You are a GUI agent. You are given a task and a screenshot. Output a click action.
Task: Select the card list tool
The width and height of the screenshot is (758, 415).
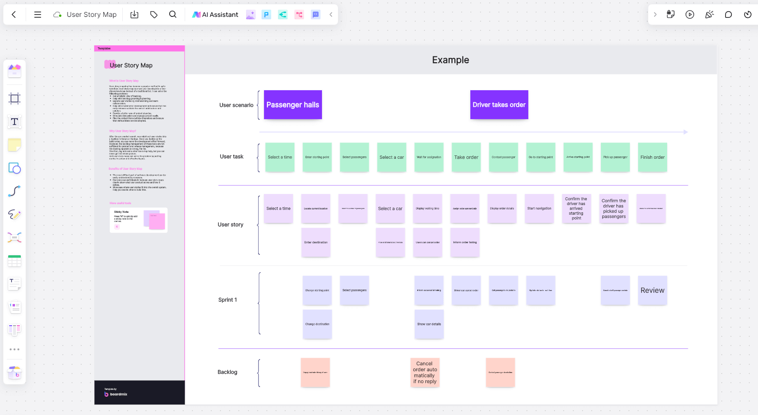[x=15, y=307]
